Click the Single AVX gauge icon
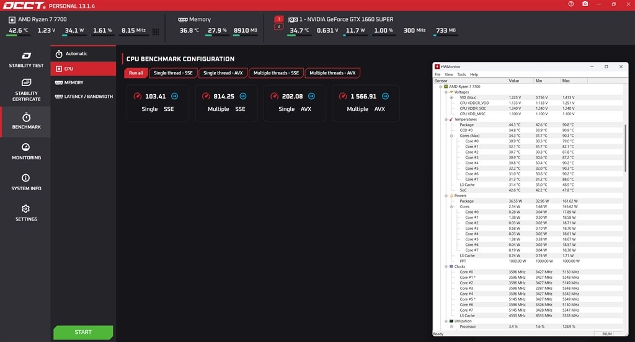 point(275,96)
